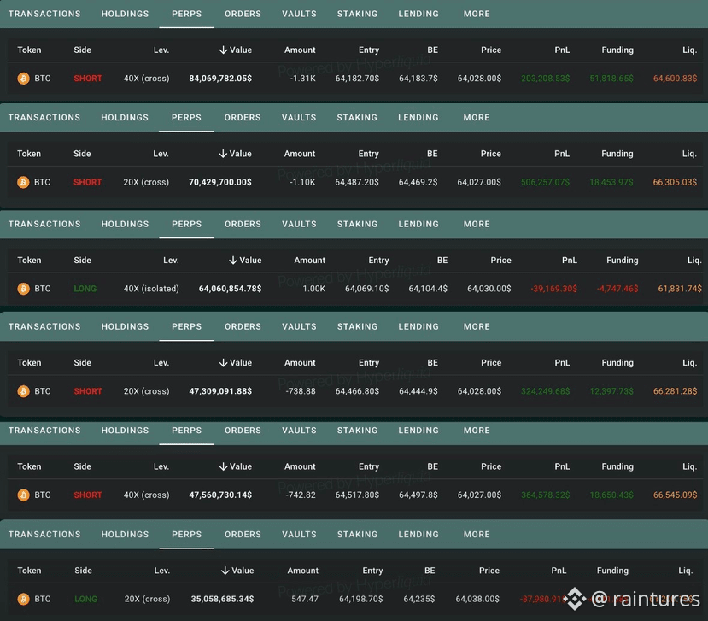Click the Value sort arrow above 70,429,700.00$
The image size is (708, 621).
[x=223, y=154]
